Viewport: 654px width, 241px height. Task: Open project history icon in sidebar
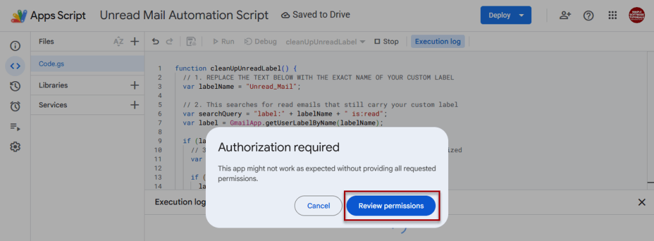click(x=15, y=86)
